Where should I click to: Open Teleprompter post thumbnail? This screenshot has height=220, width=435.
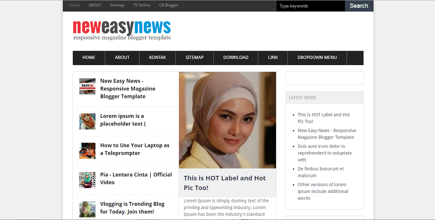[x=87, y=151]
